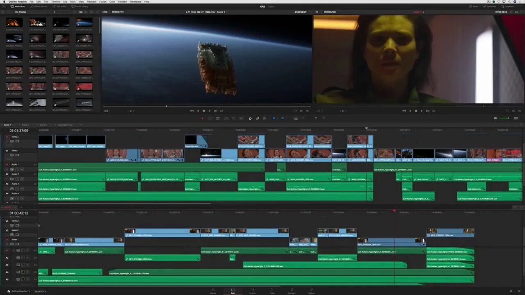Image resolution: width=525 pixels, height=295 pixels.
Task: Solo track A2 in lower timeline
Action: tap(23, 258)
